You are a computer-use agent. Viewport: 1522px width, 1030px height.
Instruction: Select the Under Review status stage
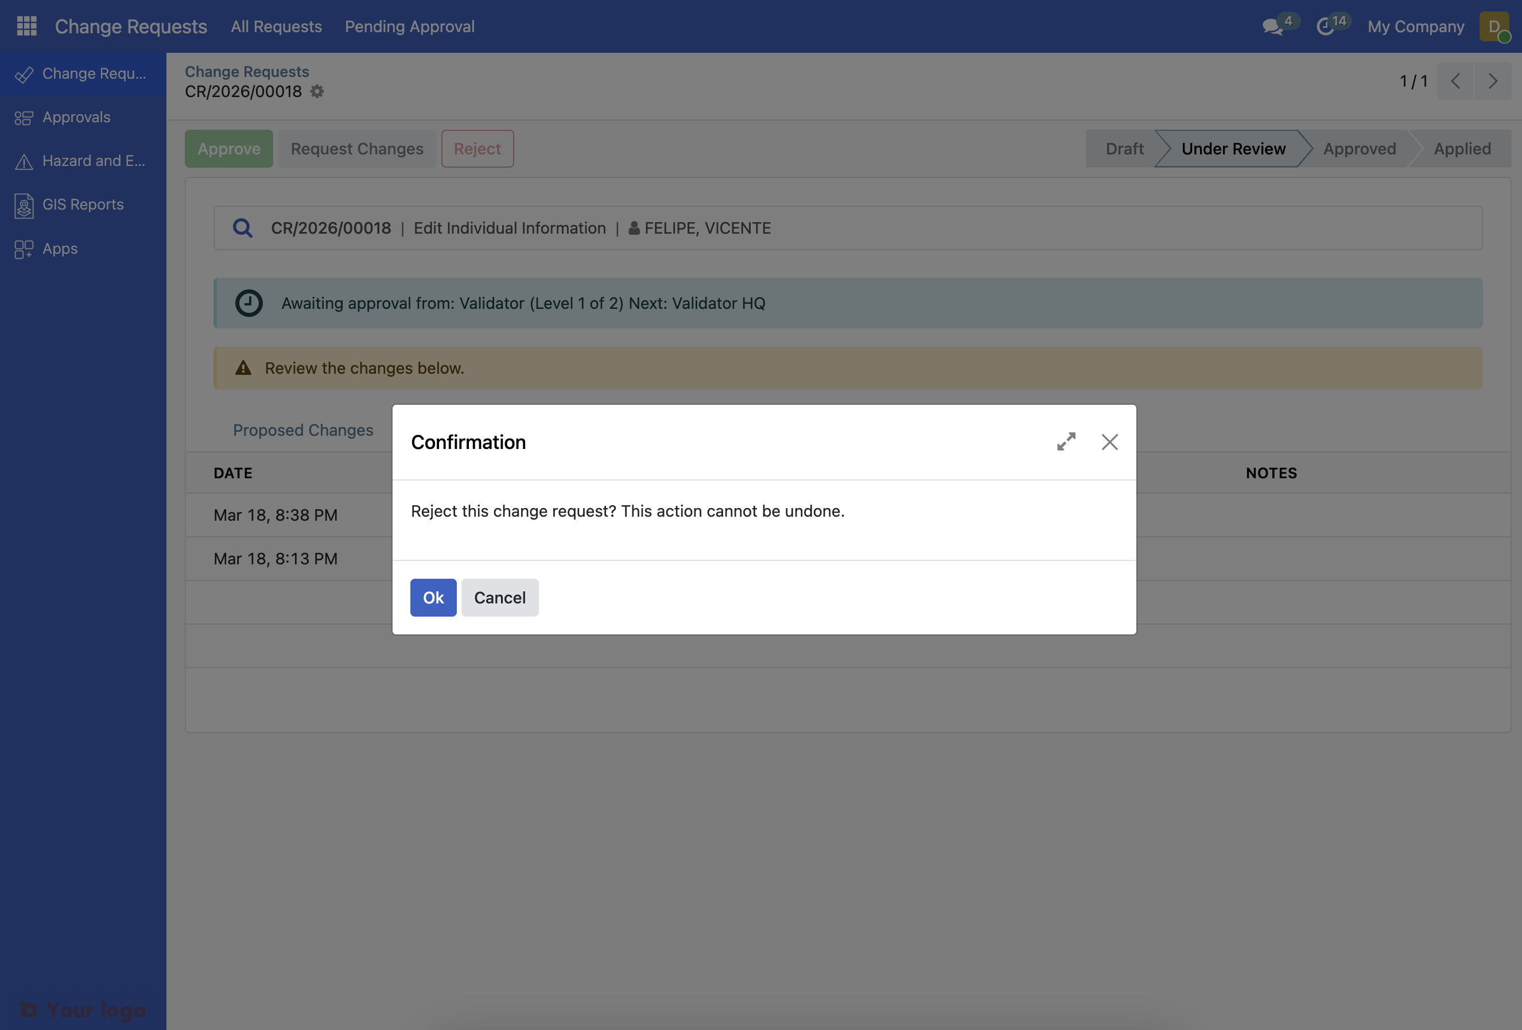(x=1233, y=149)
